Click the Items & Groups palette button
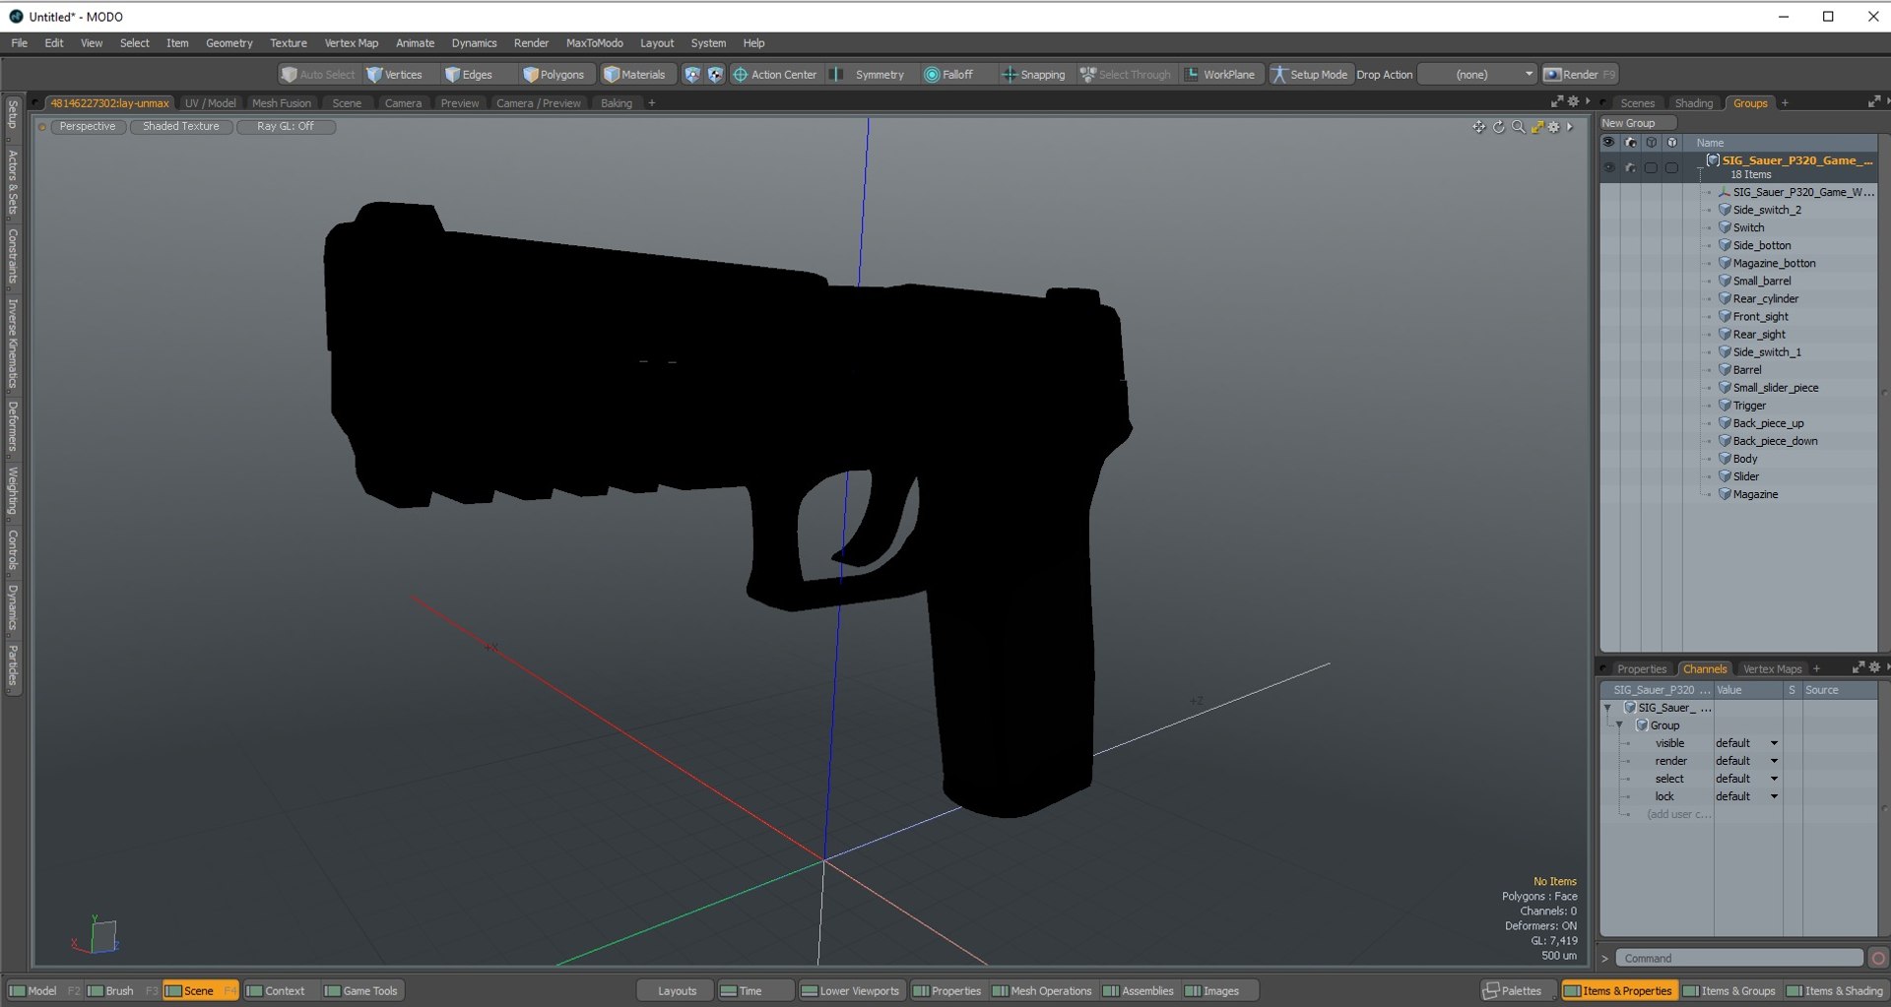1891x1007 pixels. [1728, 991]
